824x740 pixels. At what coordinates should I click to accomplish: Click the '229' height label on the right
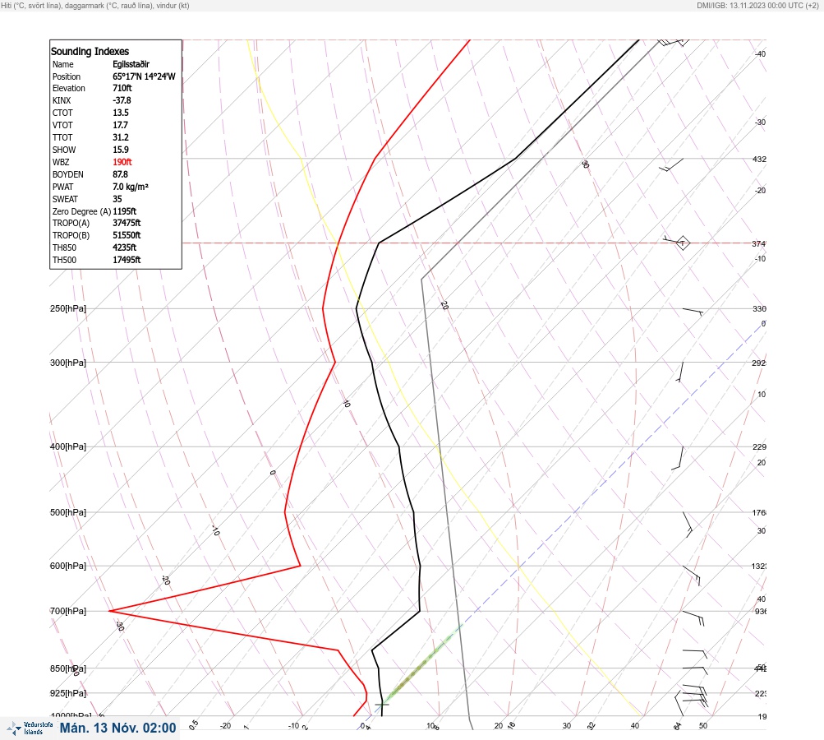(759, 447)
